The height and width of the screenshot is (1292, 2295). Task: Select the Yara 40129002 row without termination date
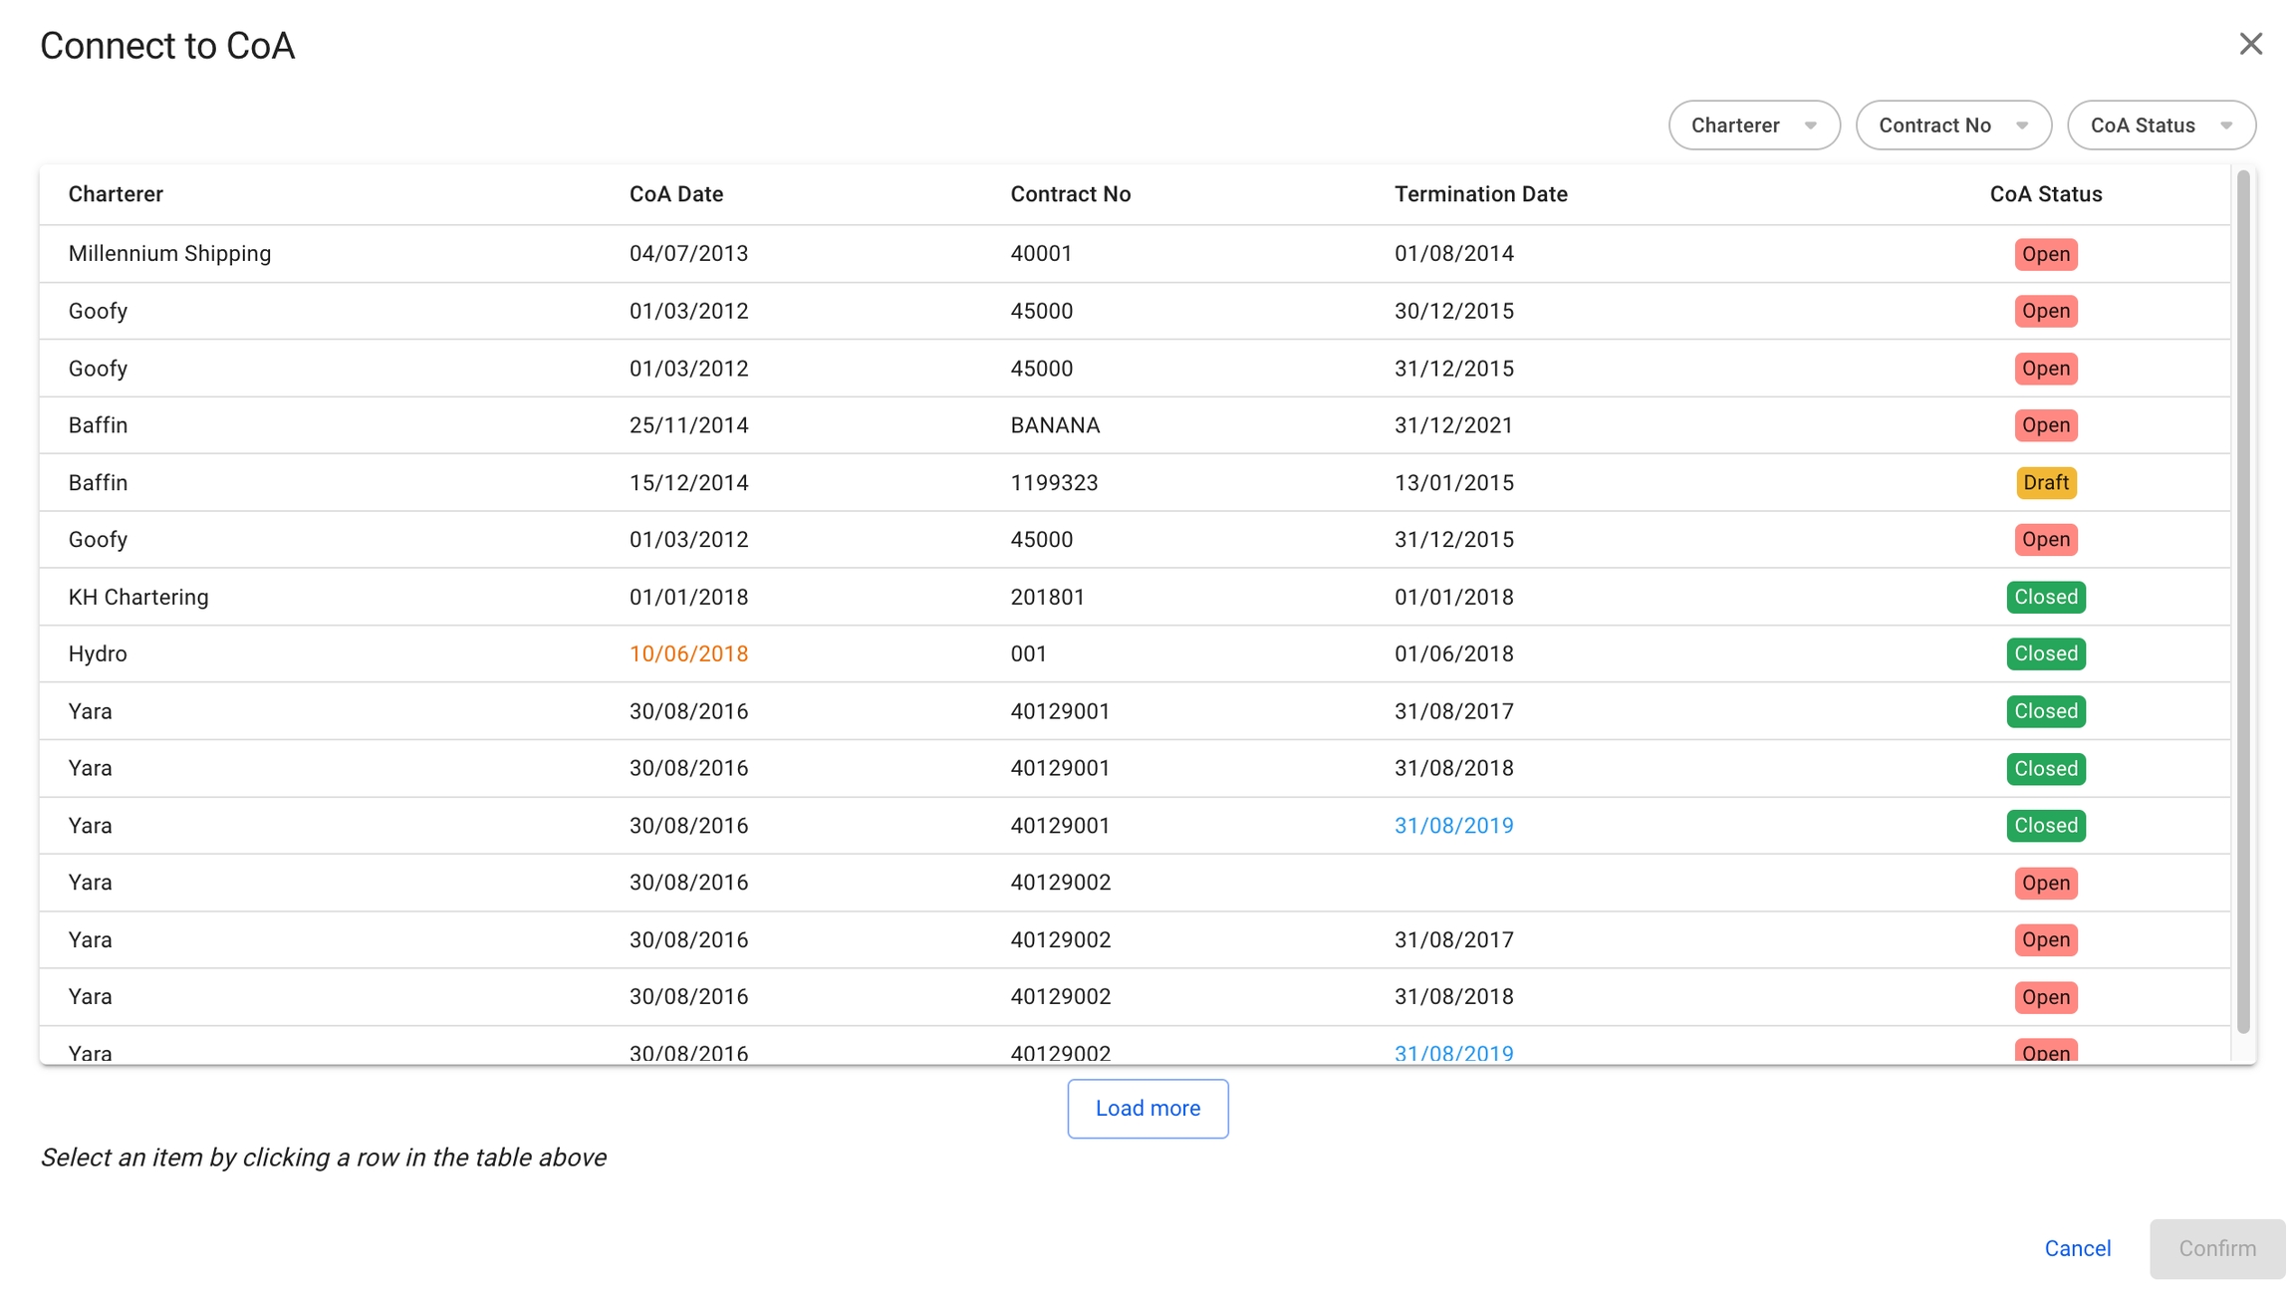click(x=1060, y=883)
